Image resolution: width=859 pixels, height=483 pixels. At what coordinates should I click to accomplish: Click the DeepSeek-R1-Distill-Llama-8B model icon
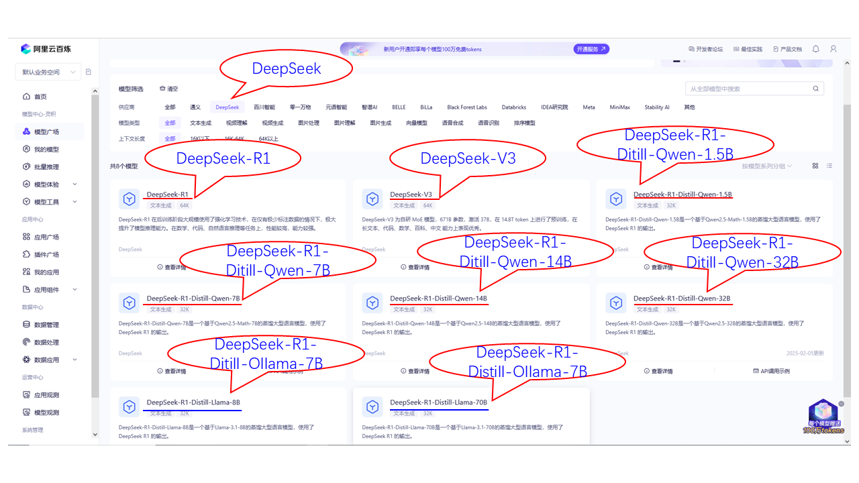click(x=128, y=407)
